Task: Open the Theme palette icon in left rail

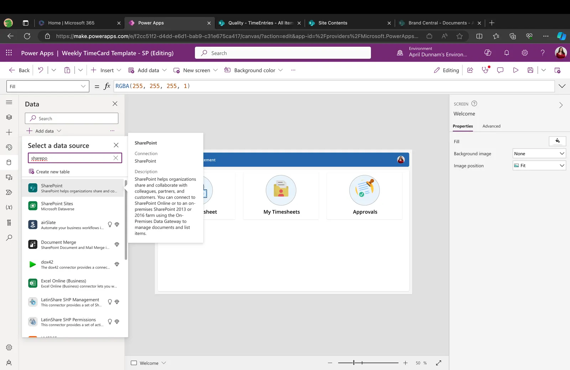Action: coord(9,147)
